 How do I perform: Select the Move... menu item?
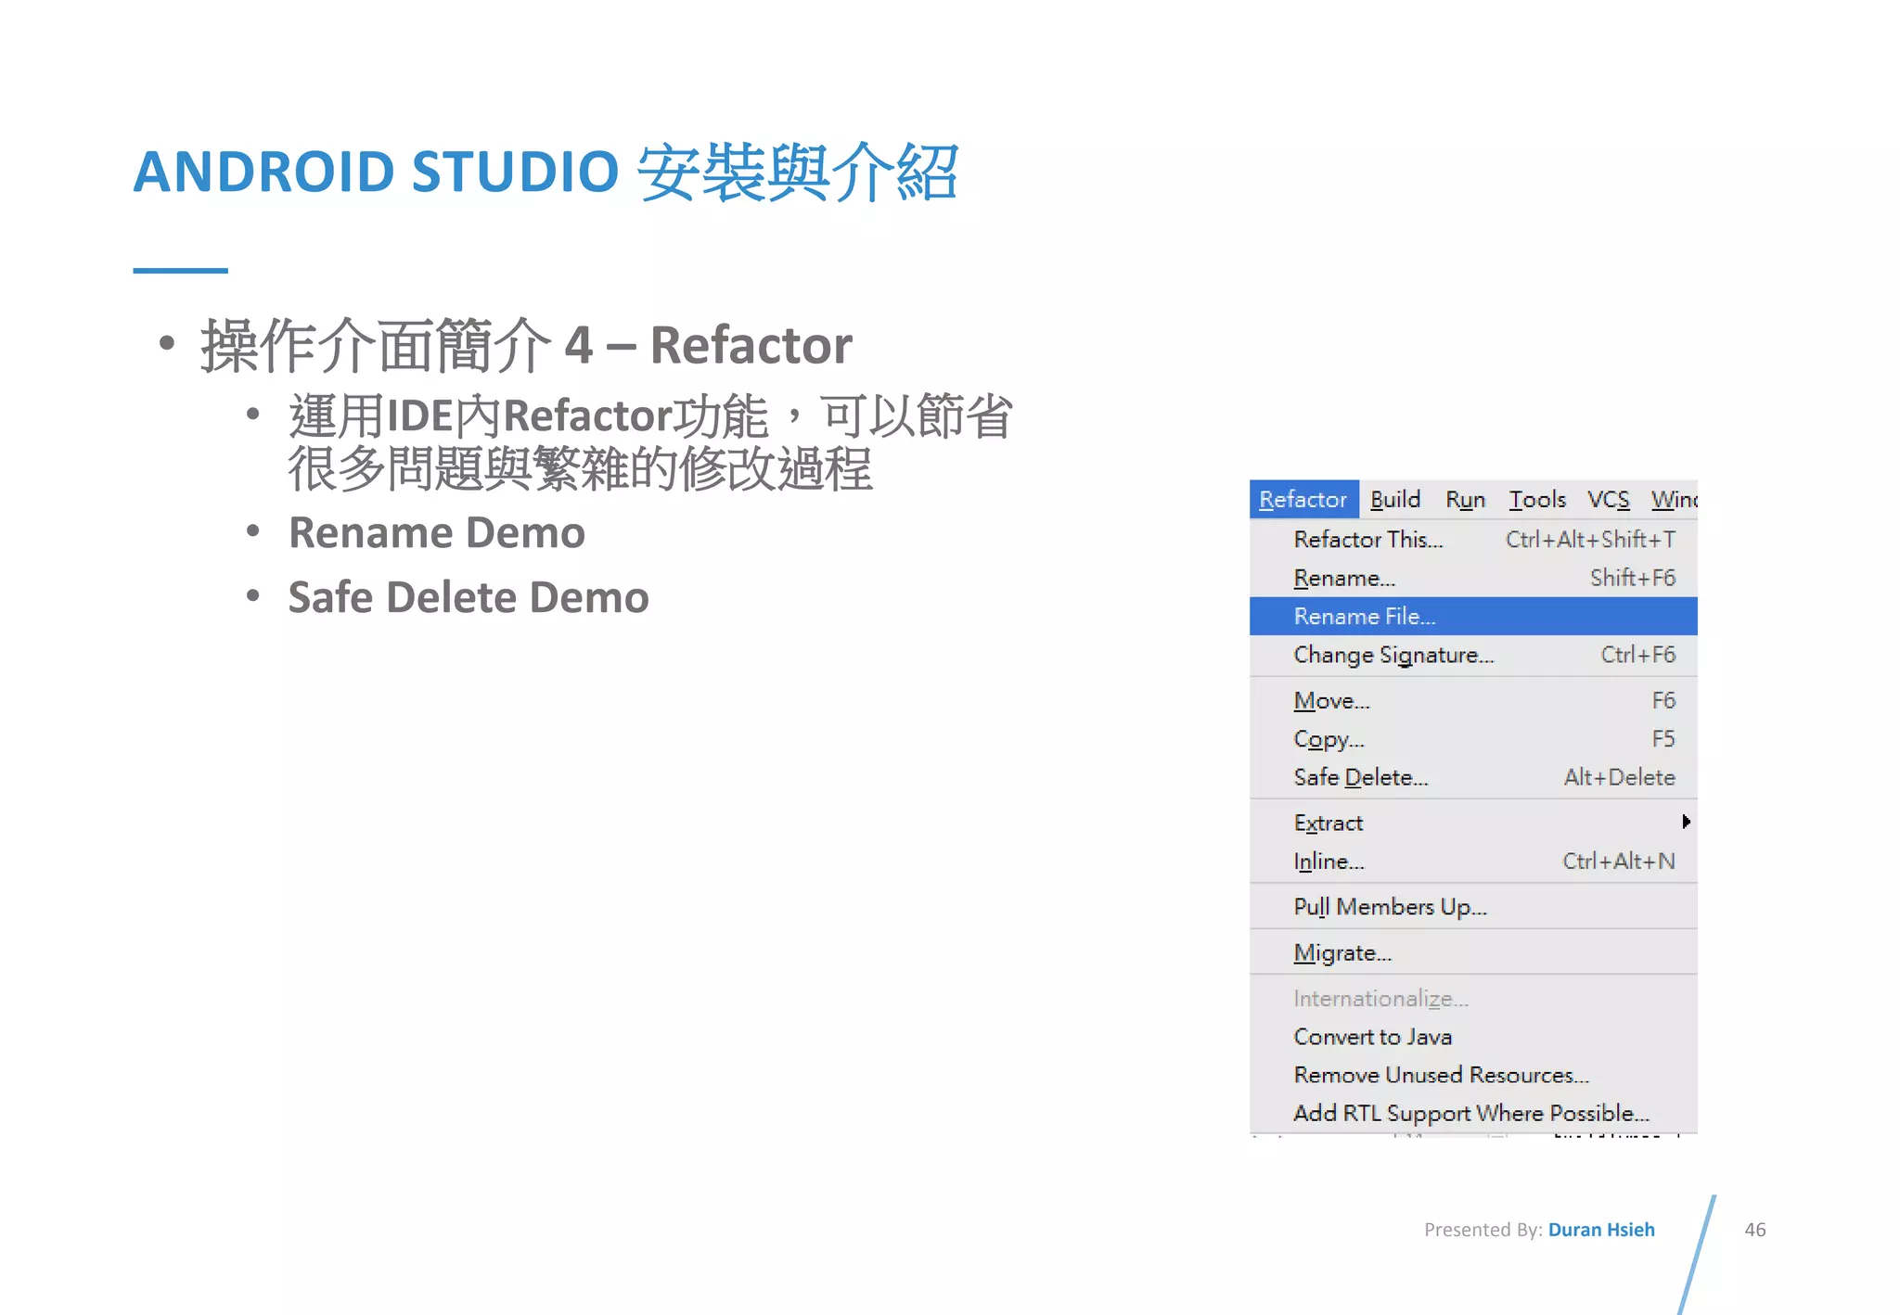pos(1473,701)
